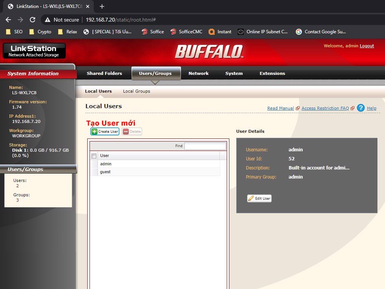
Task: Open Online IP Subnet Calculator bookmark
Action: pos(263,32)
